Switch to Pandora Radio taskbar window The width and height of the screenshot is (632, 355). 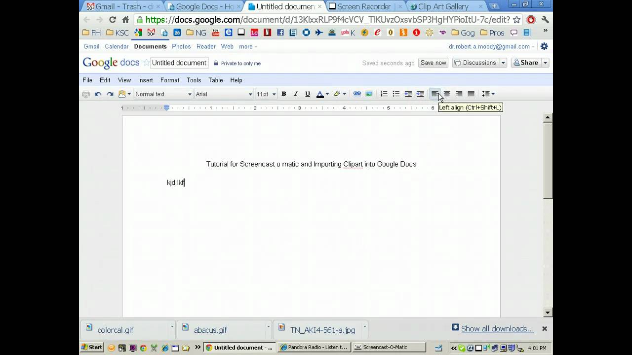(314, 348)
